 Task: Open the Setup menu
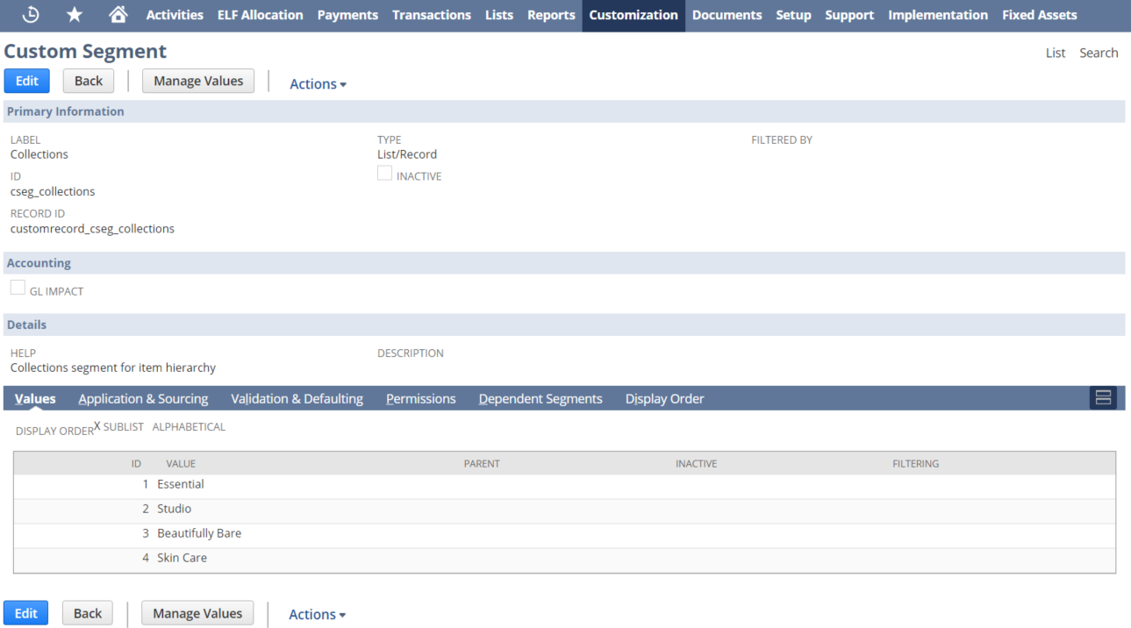coord(793,15)
